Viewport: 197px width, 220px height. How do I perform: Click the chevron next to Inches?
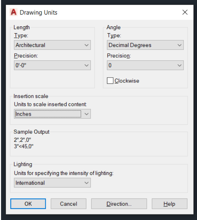pyautogui.click(x=87, y=114)
